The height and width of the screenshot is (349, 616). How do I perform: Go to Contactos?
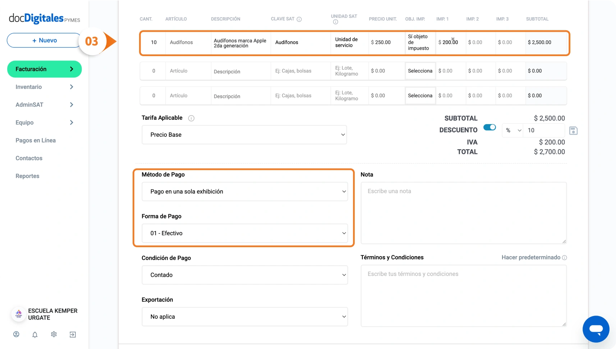click(x=29, y=158)
